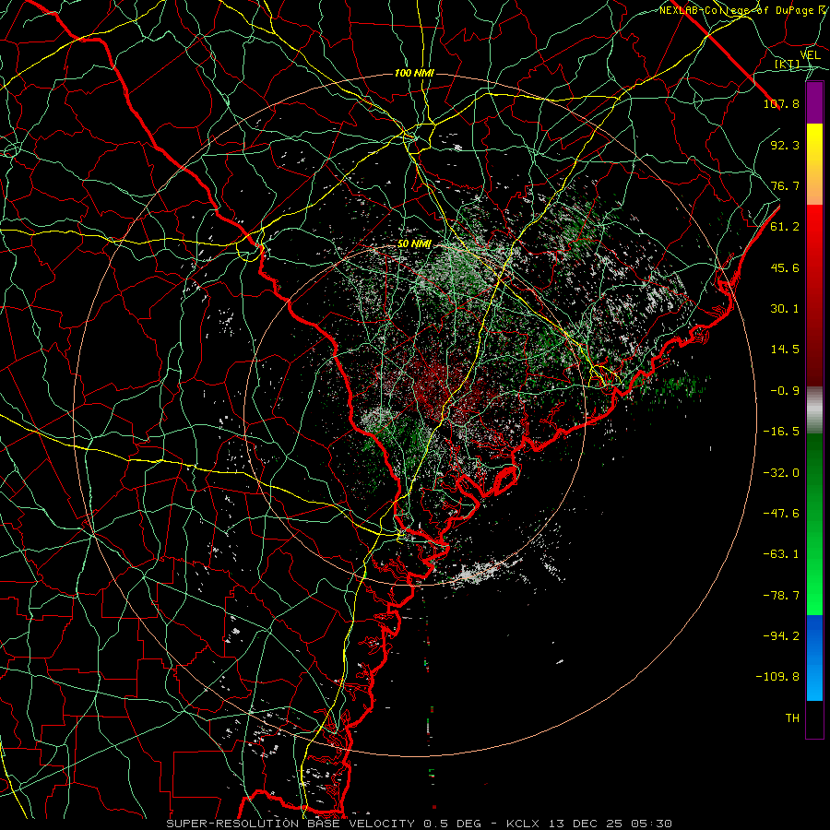
Task: Click the 107.8 velocity scale value
Action: click(x=781, y=103)
